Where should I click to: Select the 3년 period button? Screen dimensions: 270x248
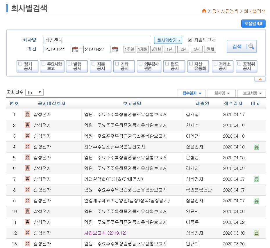tap(197, 49)
